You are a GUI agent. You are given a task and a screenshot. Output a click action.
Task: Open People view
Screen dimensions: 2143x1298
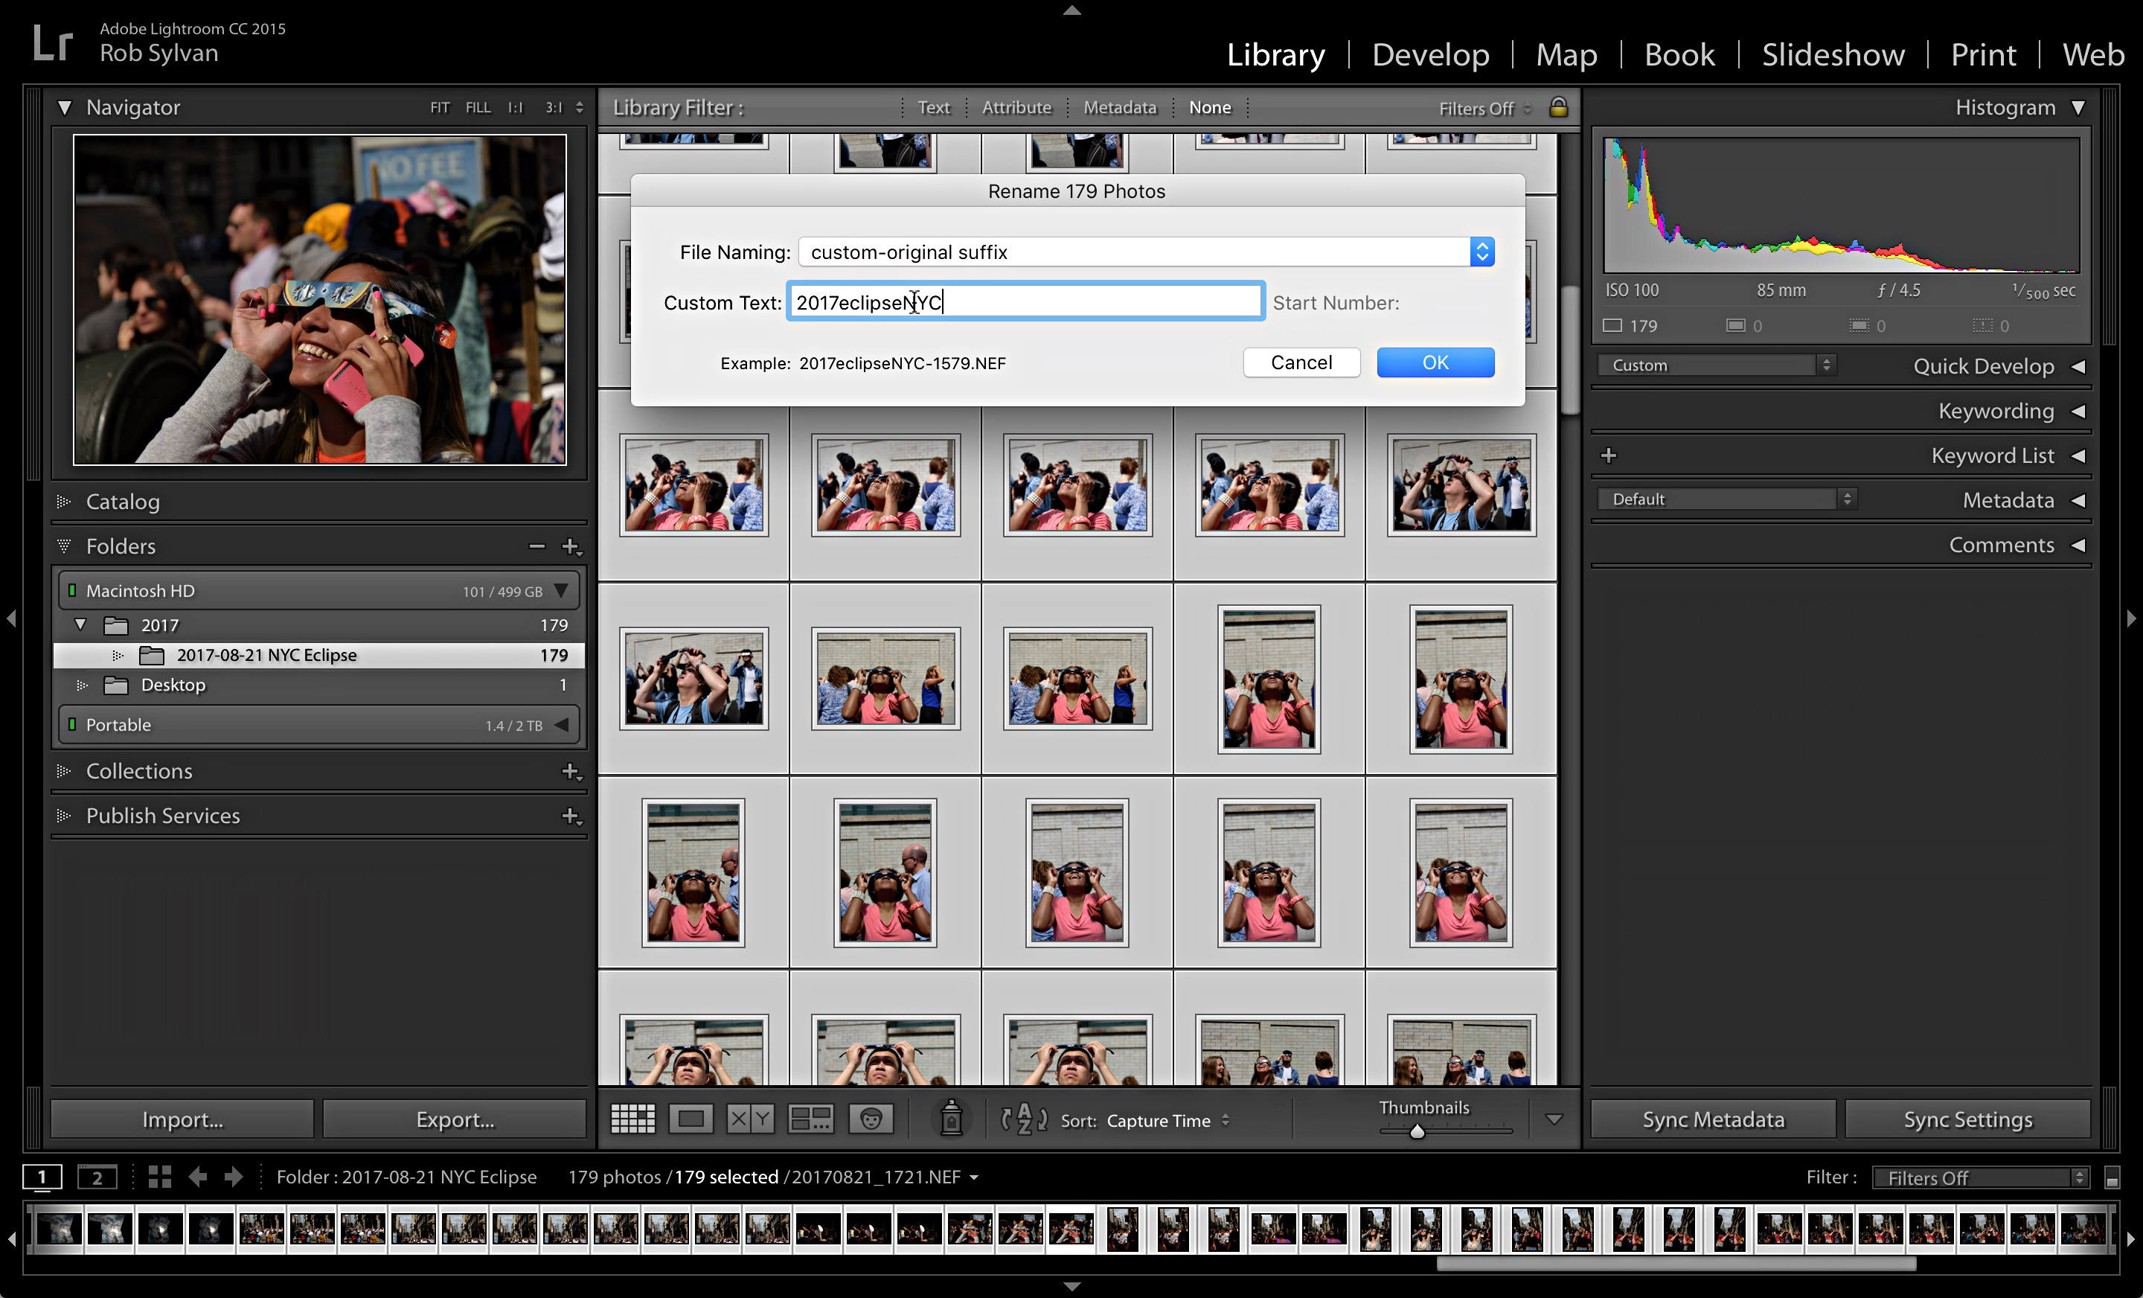(x=871, y=1119)
